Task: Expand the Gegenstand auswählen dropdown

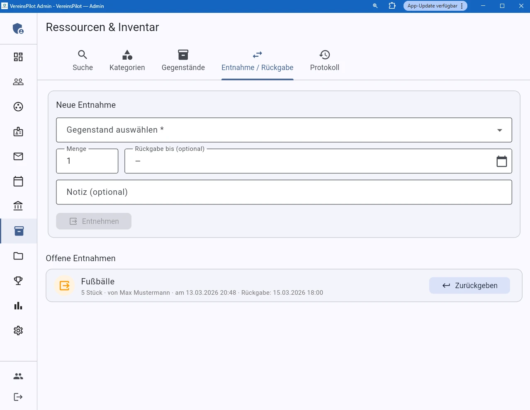Action: pyautogui.click(x=284, y=130)
